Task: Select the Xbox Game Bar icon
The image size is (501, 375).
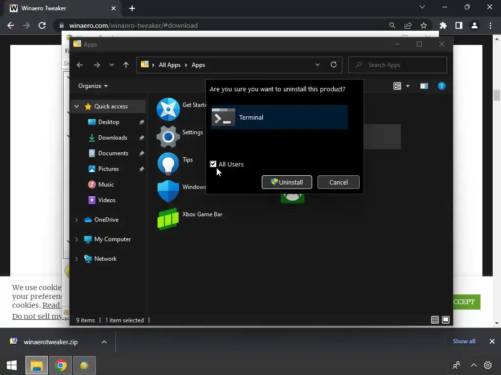Action: [168, 219]
